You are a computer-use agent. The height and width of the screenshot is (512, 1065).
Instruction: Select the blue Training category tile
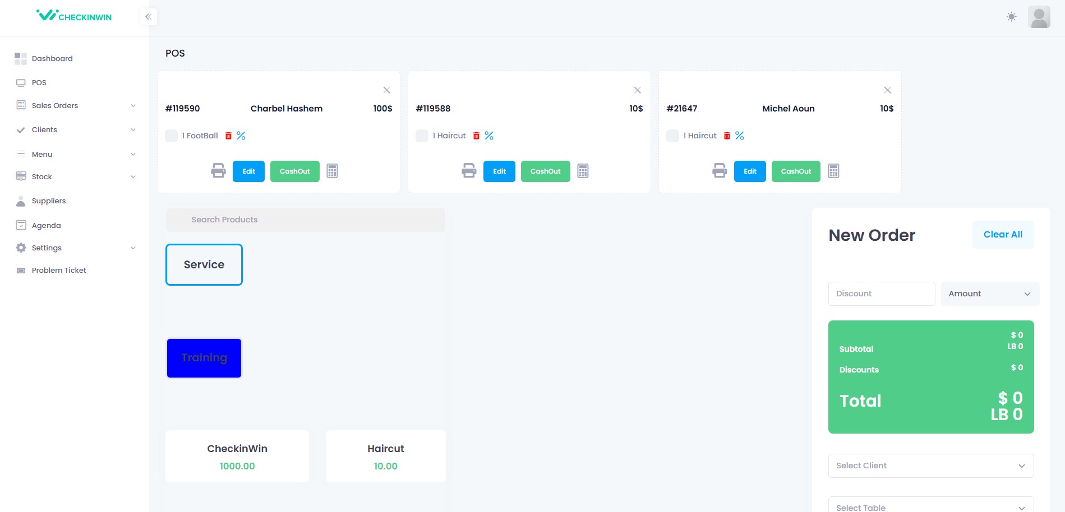coord(204,358)
